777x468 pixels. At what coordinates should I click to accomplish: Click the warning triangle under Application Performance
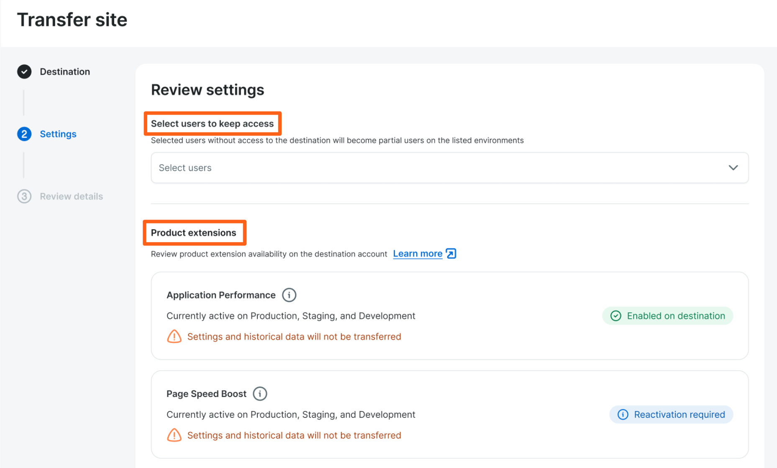pyautogui.click(x=174, y=337)
